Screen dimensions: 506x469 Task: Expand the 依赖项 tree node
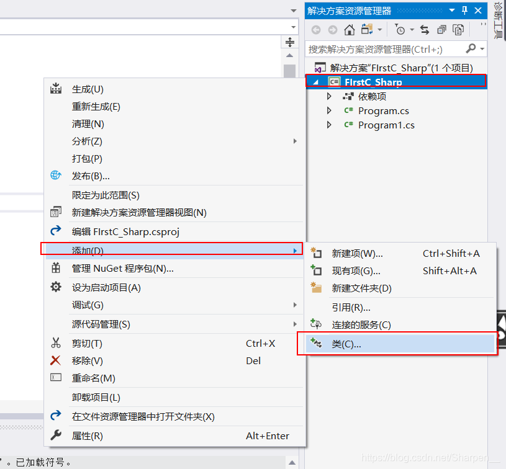coord(329,96)
